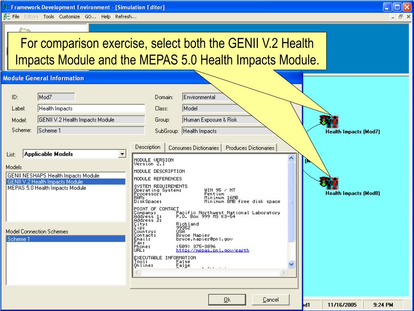
Task: Click the Refresh... menu item
Action: tap(126, 17)
